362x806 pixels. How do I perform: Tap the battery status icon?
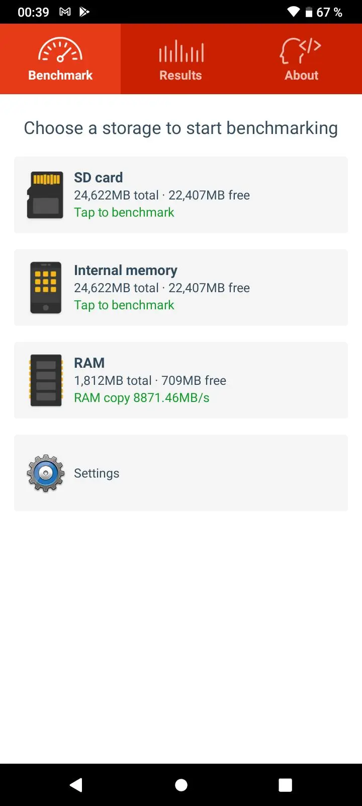309,12
